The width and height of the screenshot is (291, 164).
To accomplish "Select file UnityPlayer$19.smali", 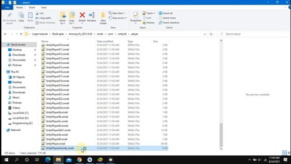I will click(x=57, y=85).
